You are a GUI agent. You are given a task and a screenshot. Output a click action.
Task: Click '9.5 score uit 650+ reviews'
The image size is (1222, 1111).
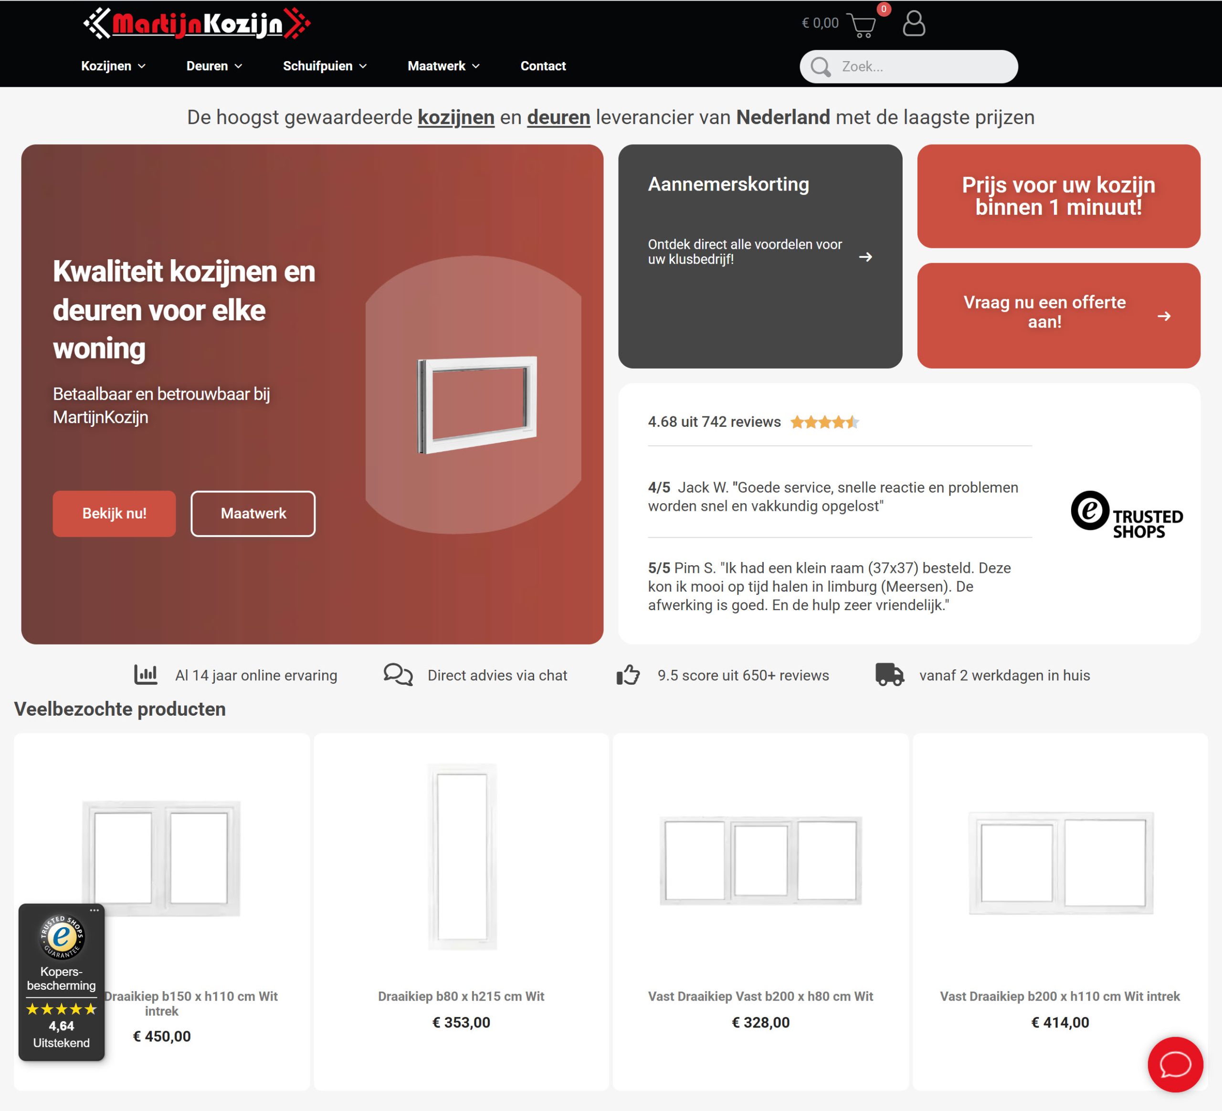(x=743, y=675)
